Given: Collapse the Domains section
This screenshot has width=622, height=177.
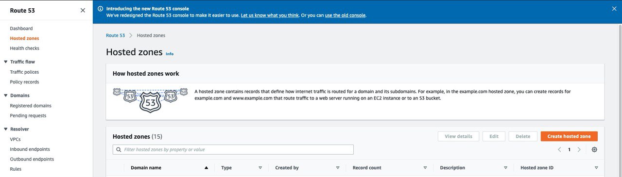Looking at the screenshot, I should (5, 96).
